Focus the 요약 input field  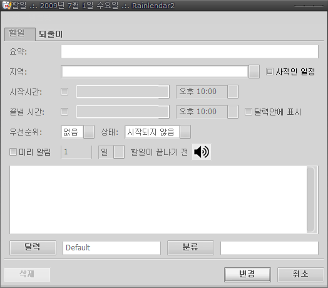pos(190,51)
